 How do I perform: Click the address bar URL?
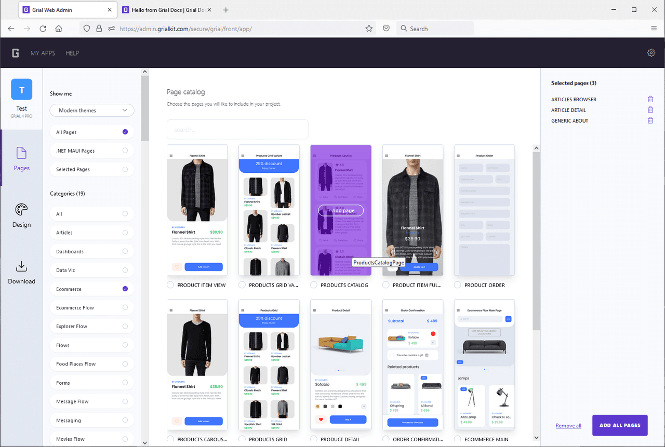pyautogui.click(x=185, y=29)
